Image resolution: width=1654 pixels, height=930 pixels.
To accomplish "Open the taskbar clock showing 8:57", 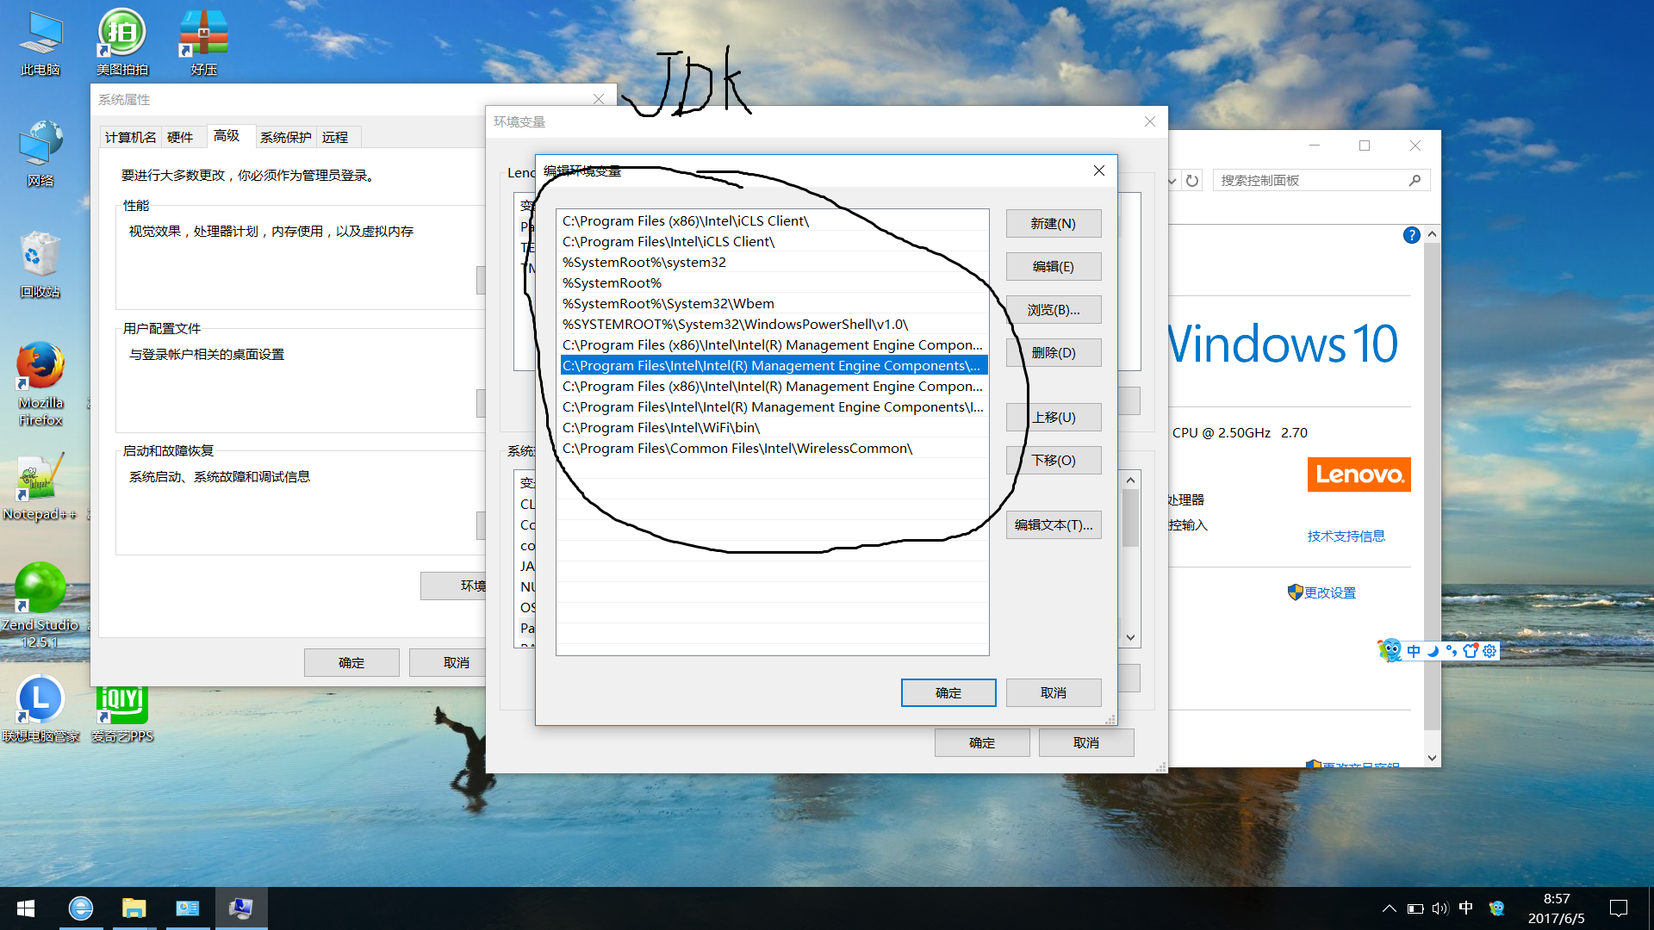I will 1556,908.
